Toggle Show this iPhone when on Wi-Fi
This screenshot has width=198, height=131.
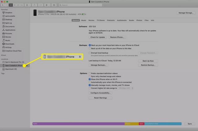point(90,79)
